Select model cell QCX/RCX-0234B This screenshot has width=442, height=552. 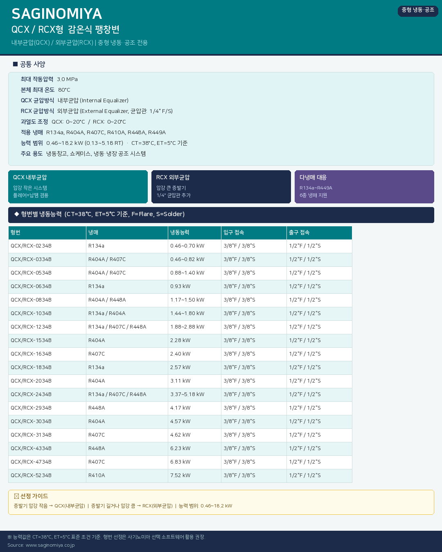click(x=47, y=246)
